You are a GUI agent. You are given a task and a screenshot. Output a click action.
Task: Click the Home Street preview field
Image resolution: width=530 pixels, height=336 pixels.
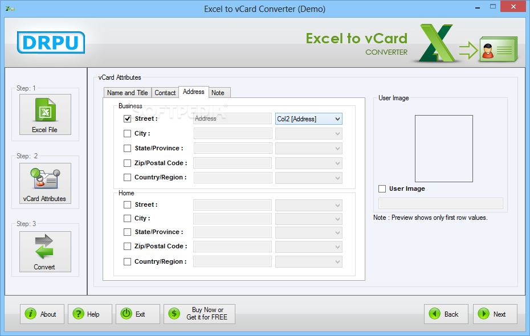click(x=233, y=205)
